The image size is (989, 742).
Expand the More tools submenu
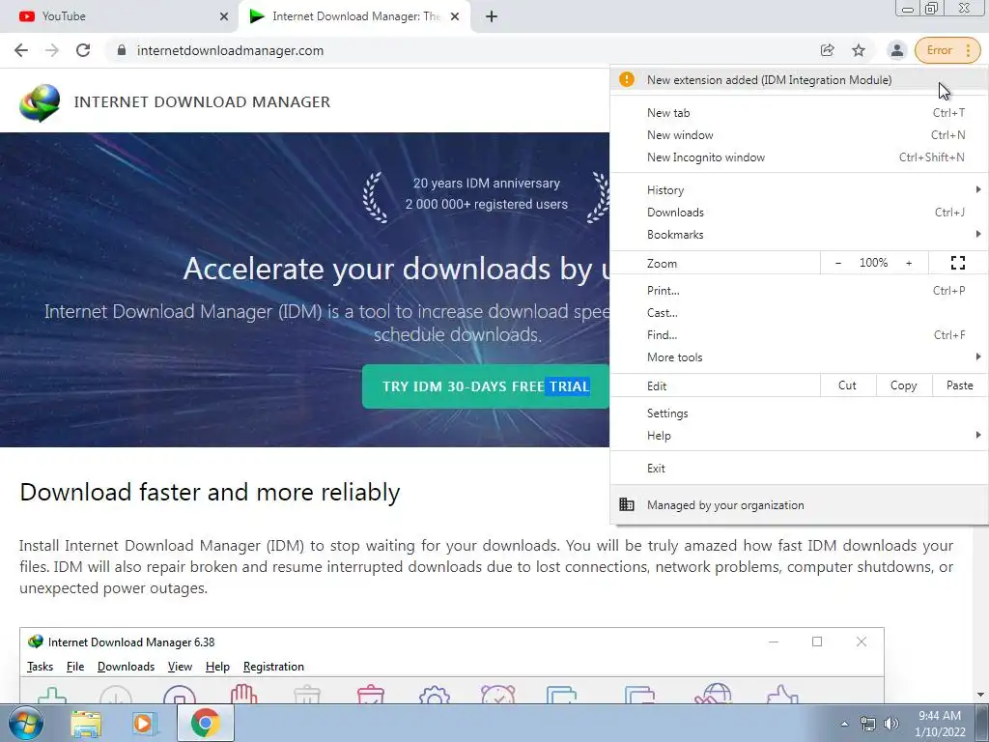click(799, 357)
